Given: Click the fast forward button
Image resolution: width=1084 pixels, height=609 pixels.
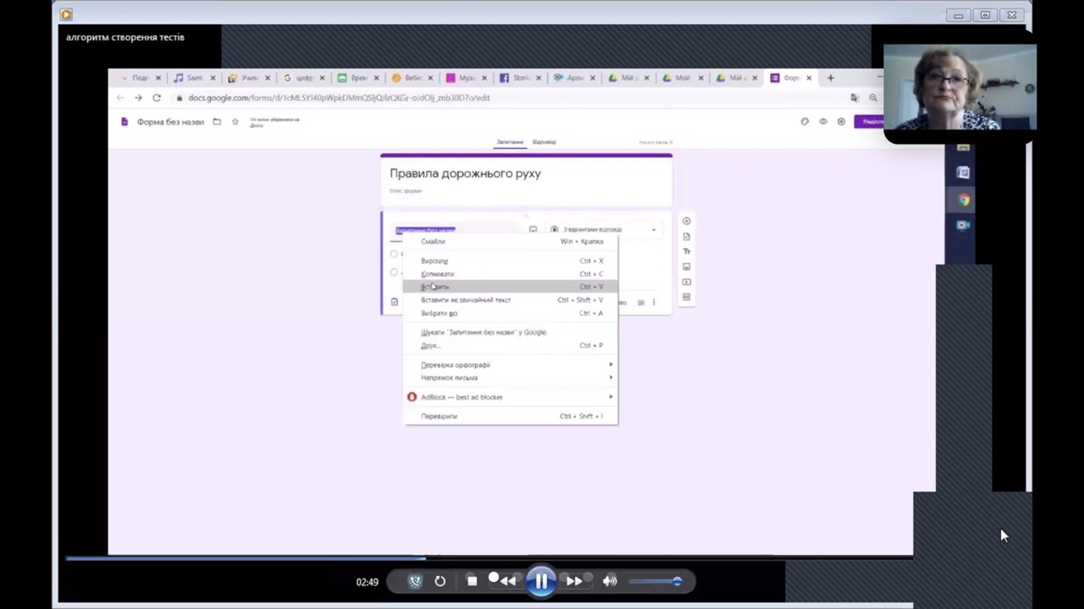Looking at the screenshot, I should pyautogui.click(x=574, y=581).
